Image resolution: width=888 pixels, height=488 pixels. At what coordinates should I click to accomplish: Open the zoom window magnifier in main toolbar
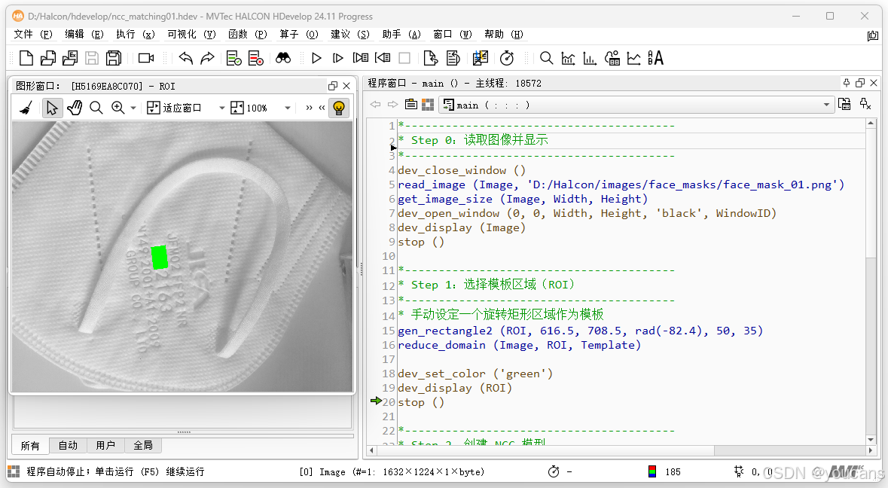(x=546, y=58)
